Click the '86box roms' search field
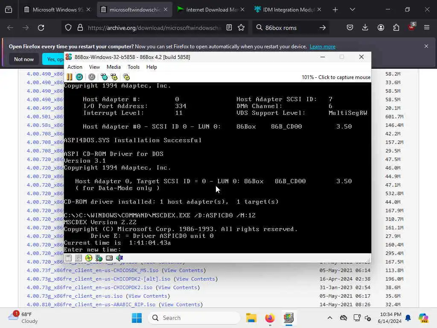437x328 pixels. coord(290,28)
